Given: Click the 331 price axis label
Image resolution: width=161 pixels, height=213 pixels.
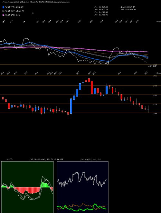Looking at the screenshot, I should pyautogui.click(x=155, y=95).
